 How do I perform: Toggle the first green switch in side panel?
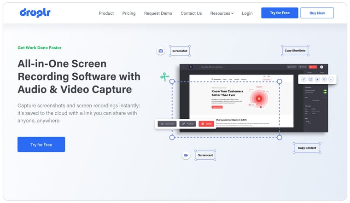[x=325, y=91]
